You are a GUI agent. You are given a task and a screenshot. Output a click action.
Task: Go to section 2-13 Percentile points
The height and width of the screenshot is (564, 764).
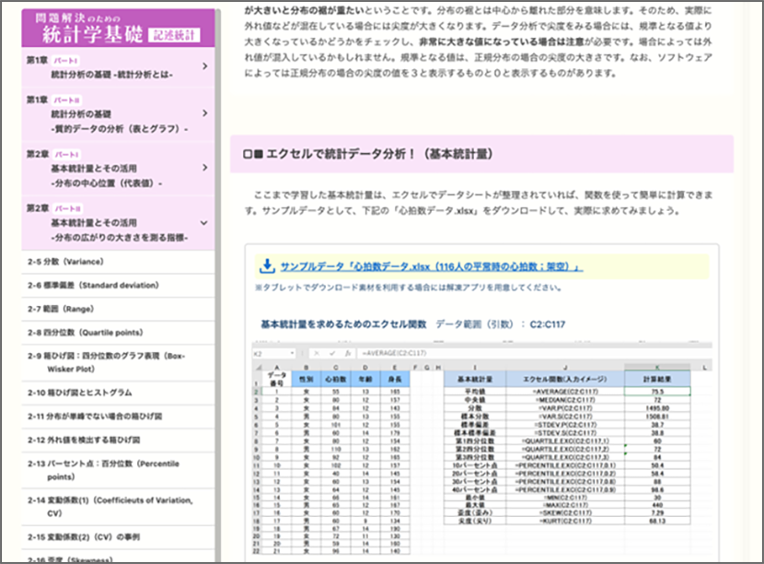pyautogui.click(x=118, y=470)
